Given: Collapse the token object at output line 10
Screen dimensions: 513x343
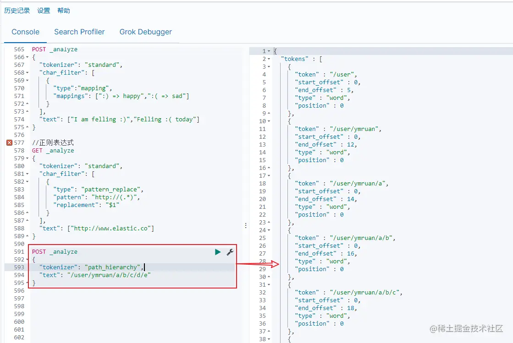Looking at the screenshot, I should pos(269,121).
